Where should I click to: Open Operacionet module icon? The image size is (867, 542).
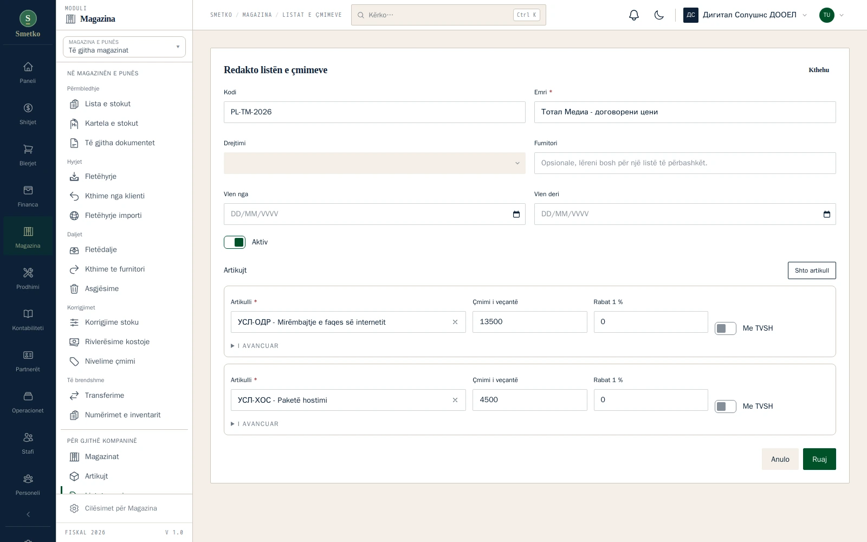click(28, 403)
